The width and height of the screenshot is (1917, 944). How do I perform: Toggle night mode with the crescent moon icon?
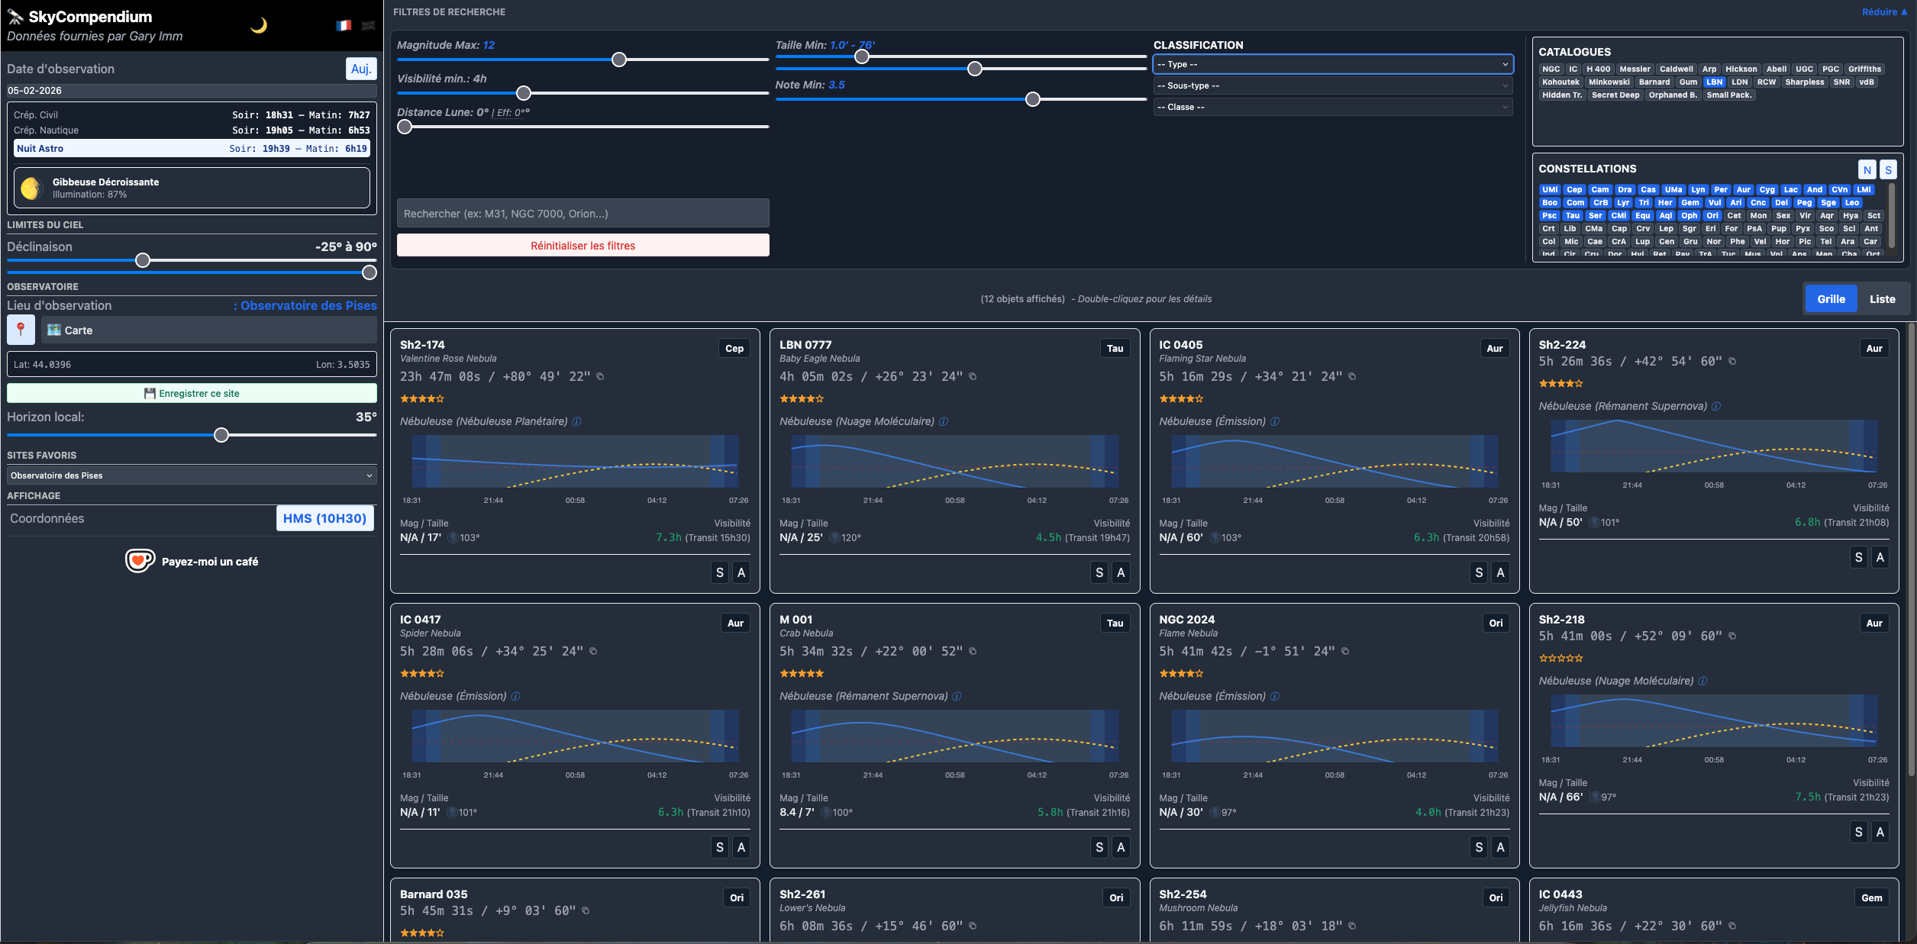click(x=259, y=25)
